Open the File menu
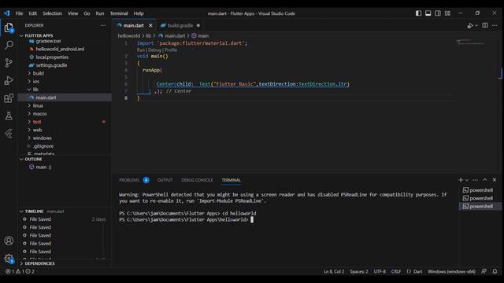Viewport: 504px width, 283px height. [19, 13]
